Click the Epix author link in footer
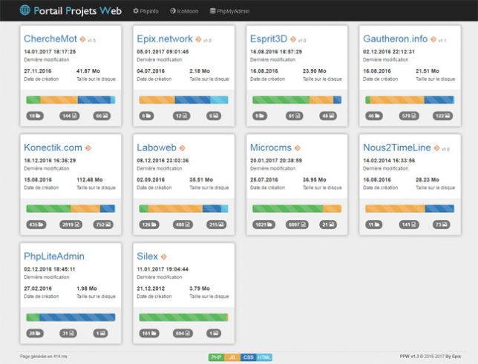This screenshot has height=364, width=478. (x=456, y=357)
